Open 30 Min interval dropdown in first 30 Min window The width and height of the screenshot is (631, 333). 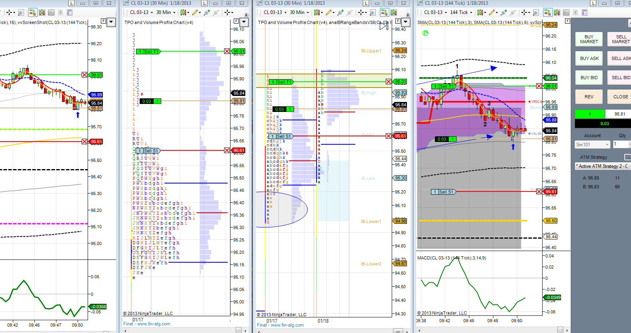166,12
